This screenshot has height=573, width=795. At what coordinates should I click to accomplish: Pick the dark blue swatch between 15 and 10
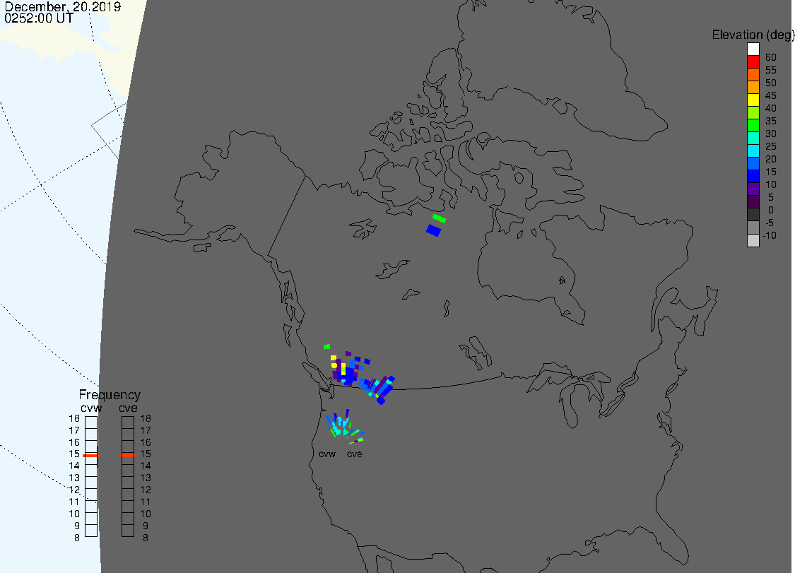753,176
